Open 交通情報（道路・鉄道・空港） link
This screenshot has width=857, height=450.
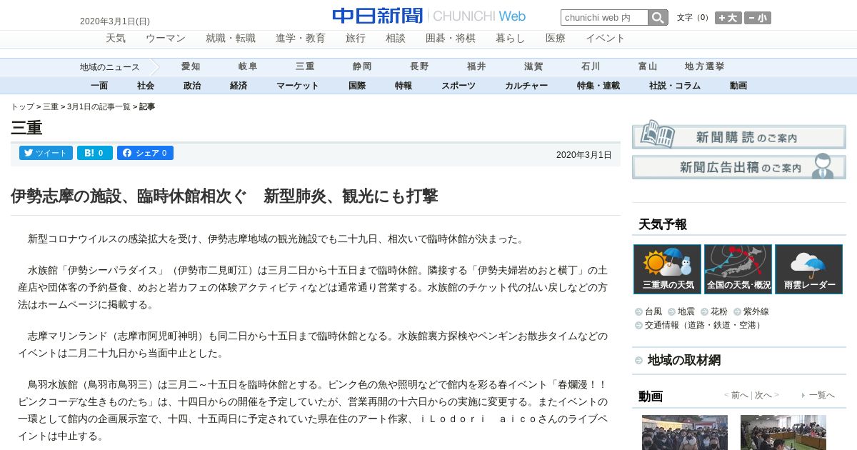704,325
